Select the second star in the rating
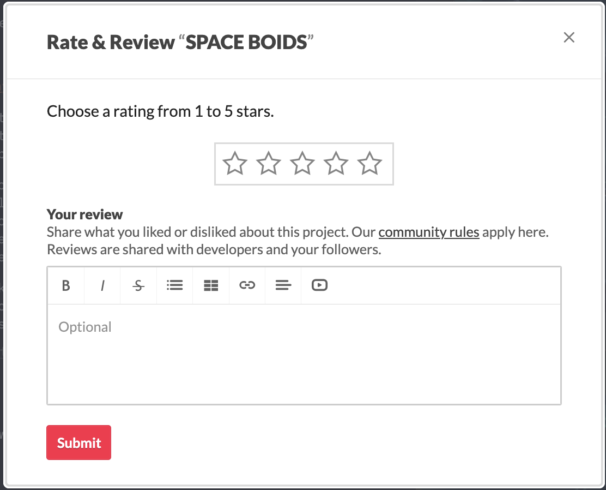 click(x=268, y=164)
